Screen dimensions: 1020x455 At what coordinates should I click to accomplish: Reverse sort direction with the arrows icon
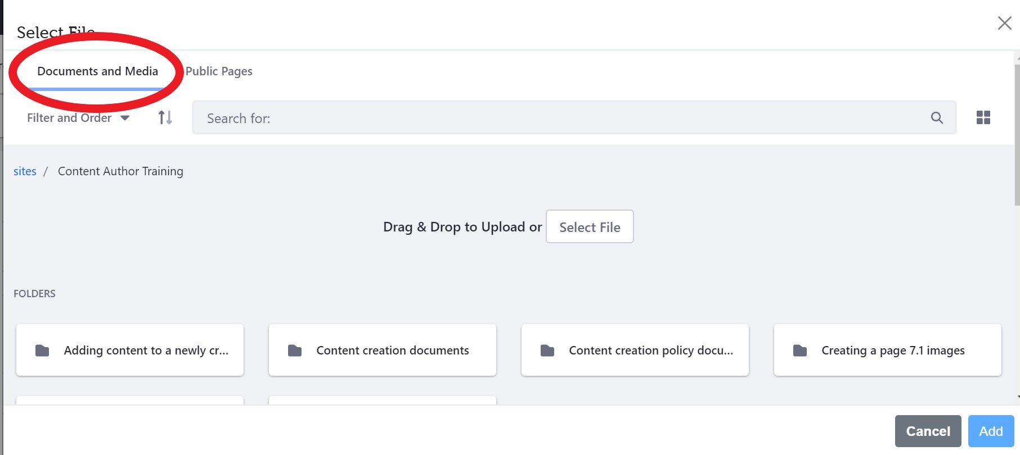(x=165, y=117)
